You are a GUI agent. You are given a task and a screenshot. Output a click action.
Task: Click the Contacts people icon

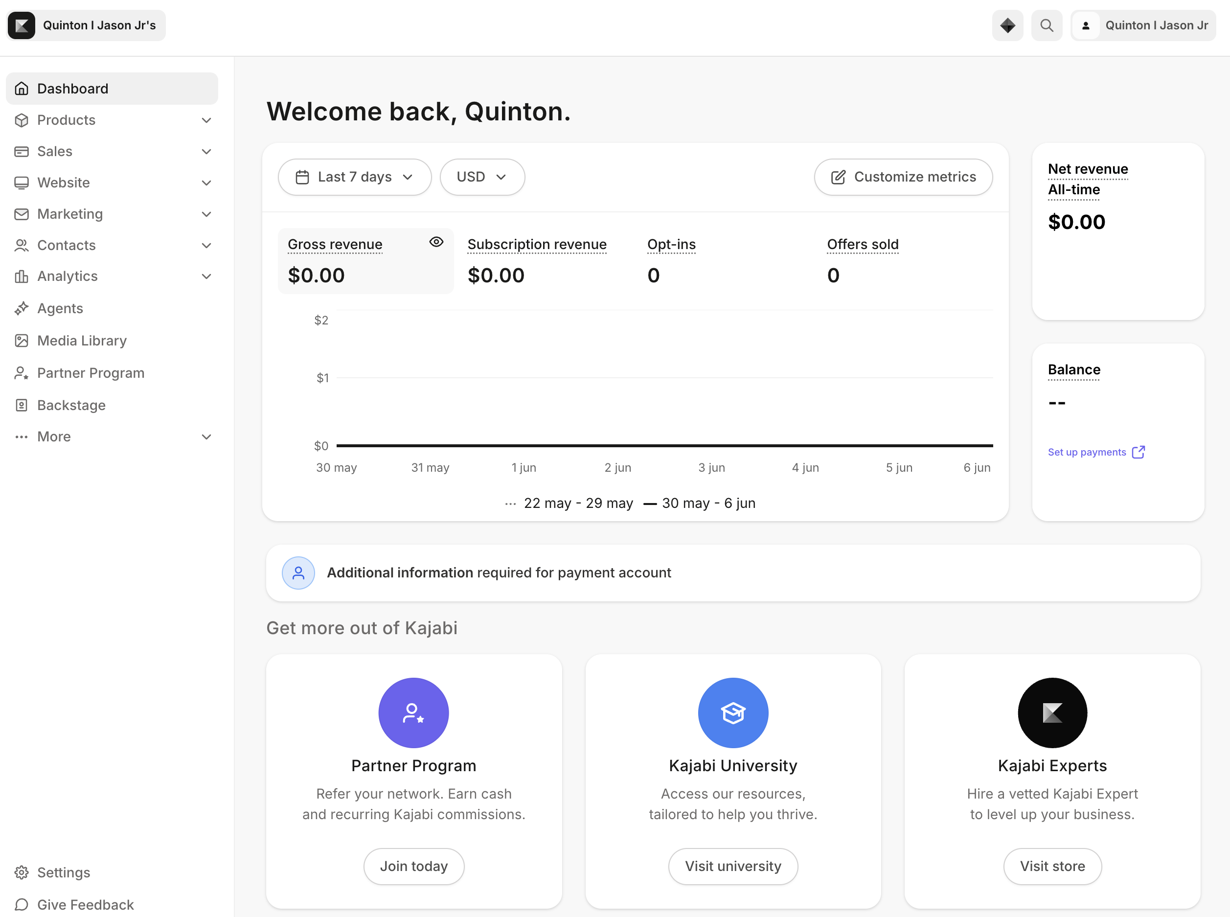coord(22,245)
